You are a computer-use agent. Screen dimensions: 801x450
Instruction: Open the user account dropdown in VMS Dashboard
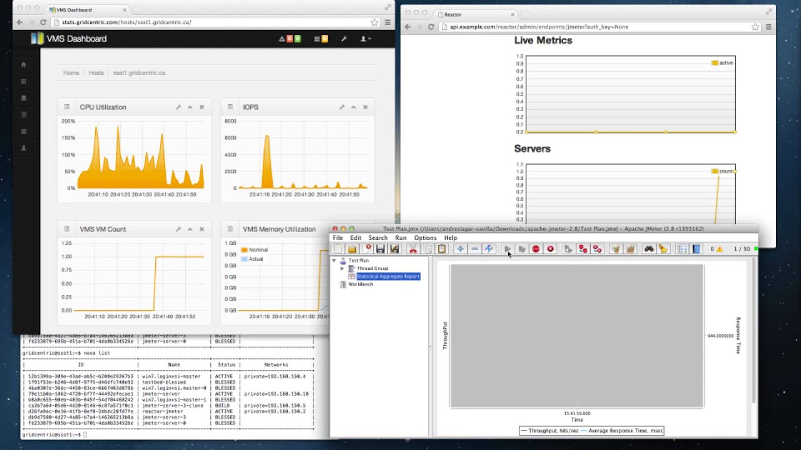click(x=365, y=39)
